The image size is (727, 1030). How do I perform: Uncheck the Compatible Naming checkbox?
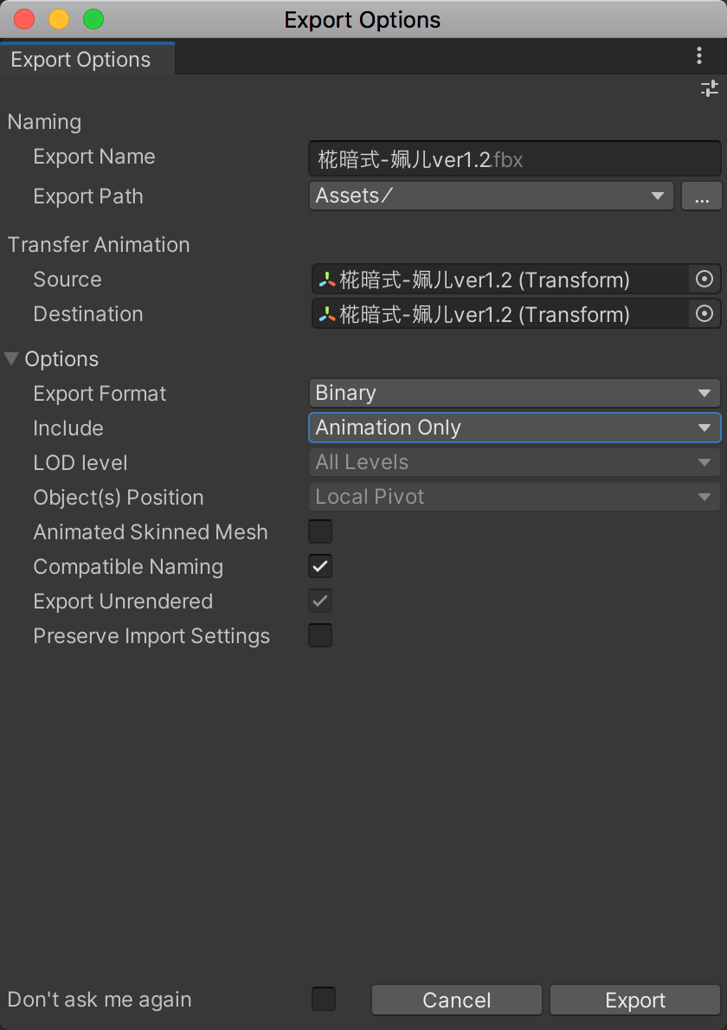tap(320, 566)
